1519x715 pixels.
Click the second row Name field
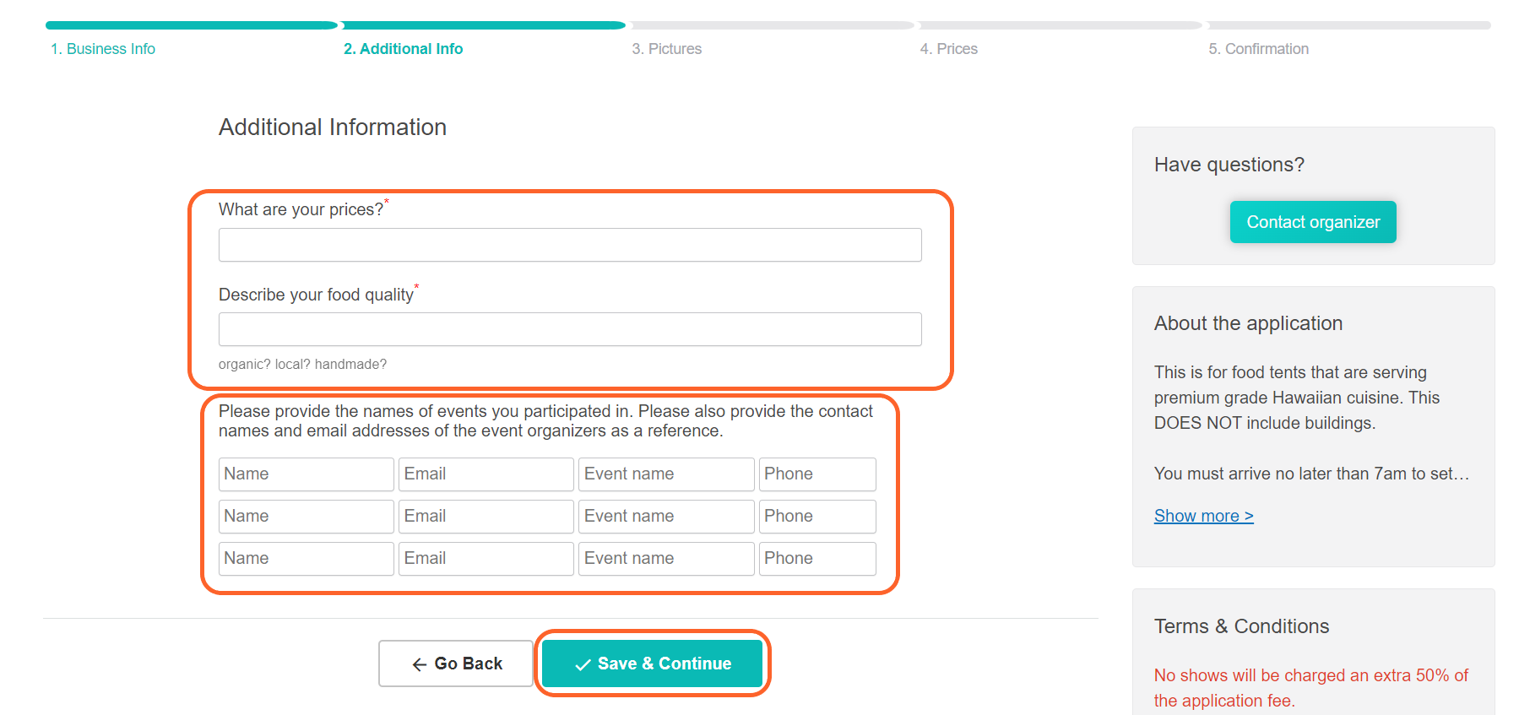[x=306, y=516]
